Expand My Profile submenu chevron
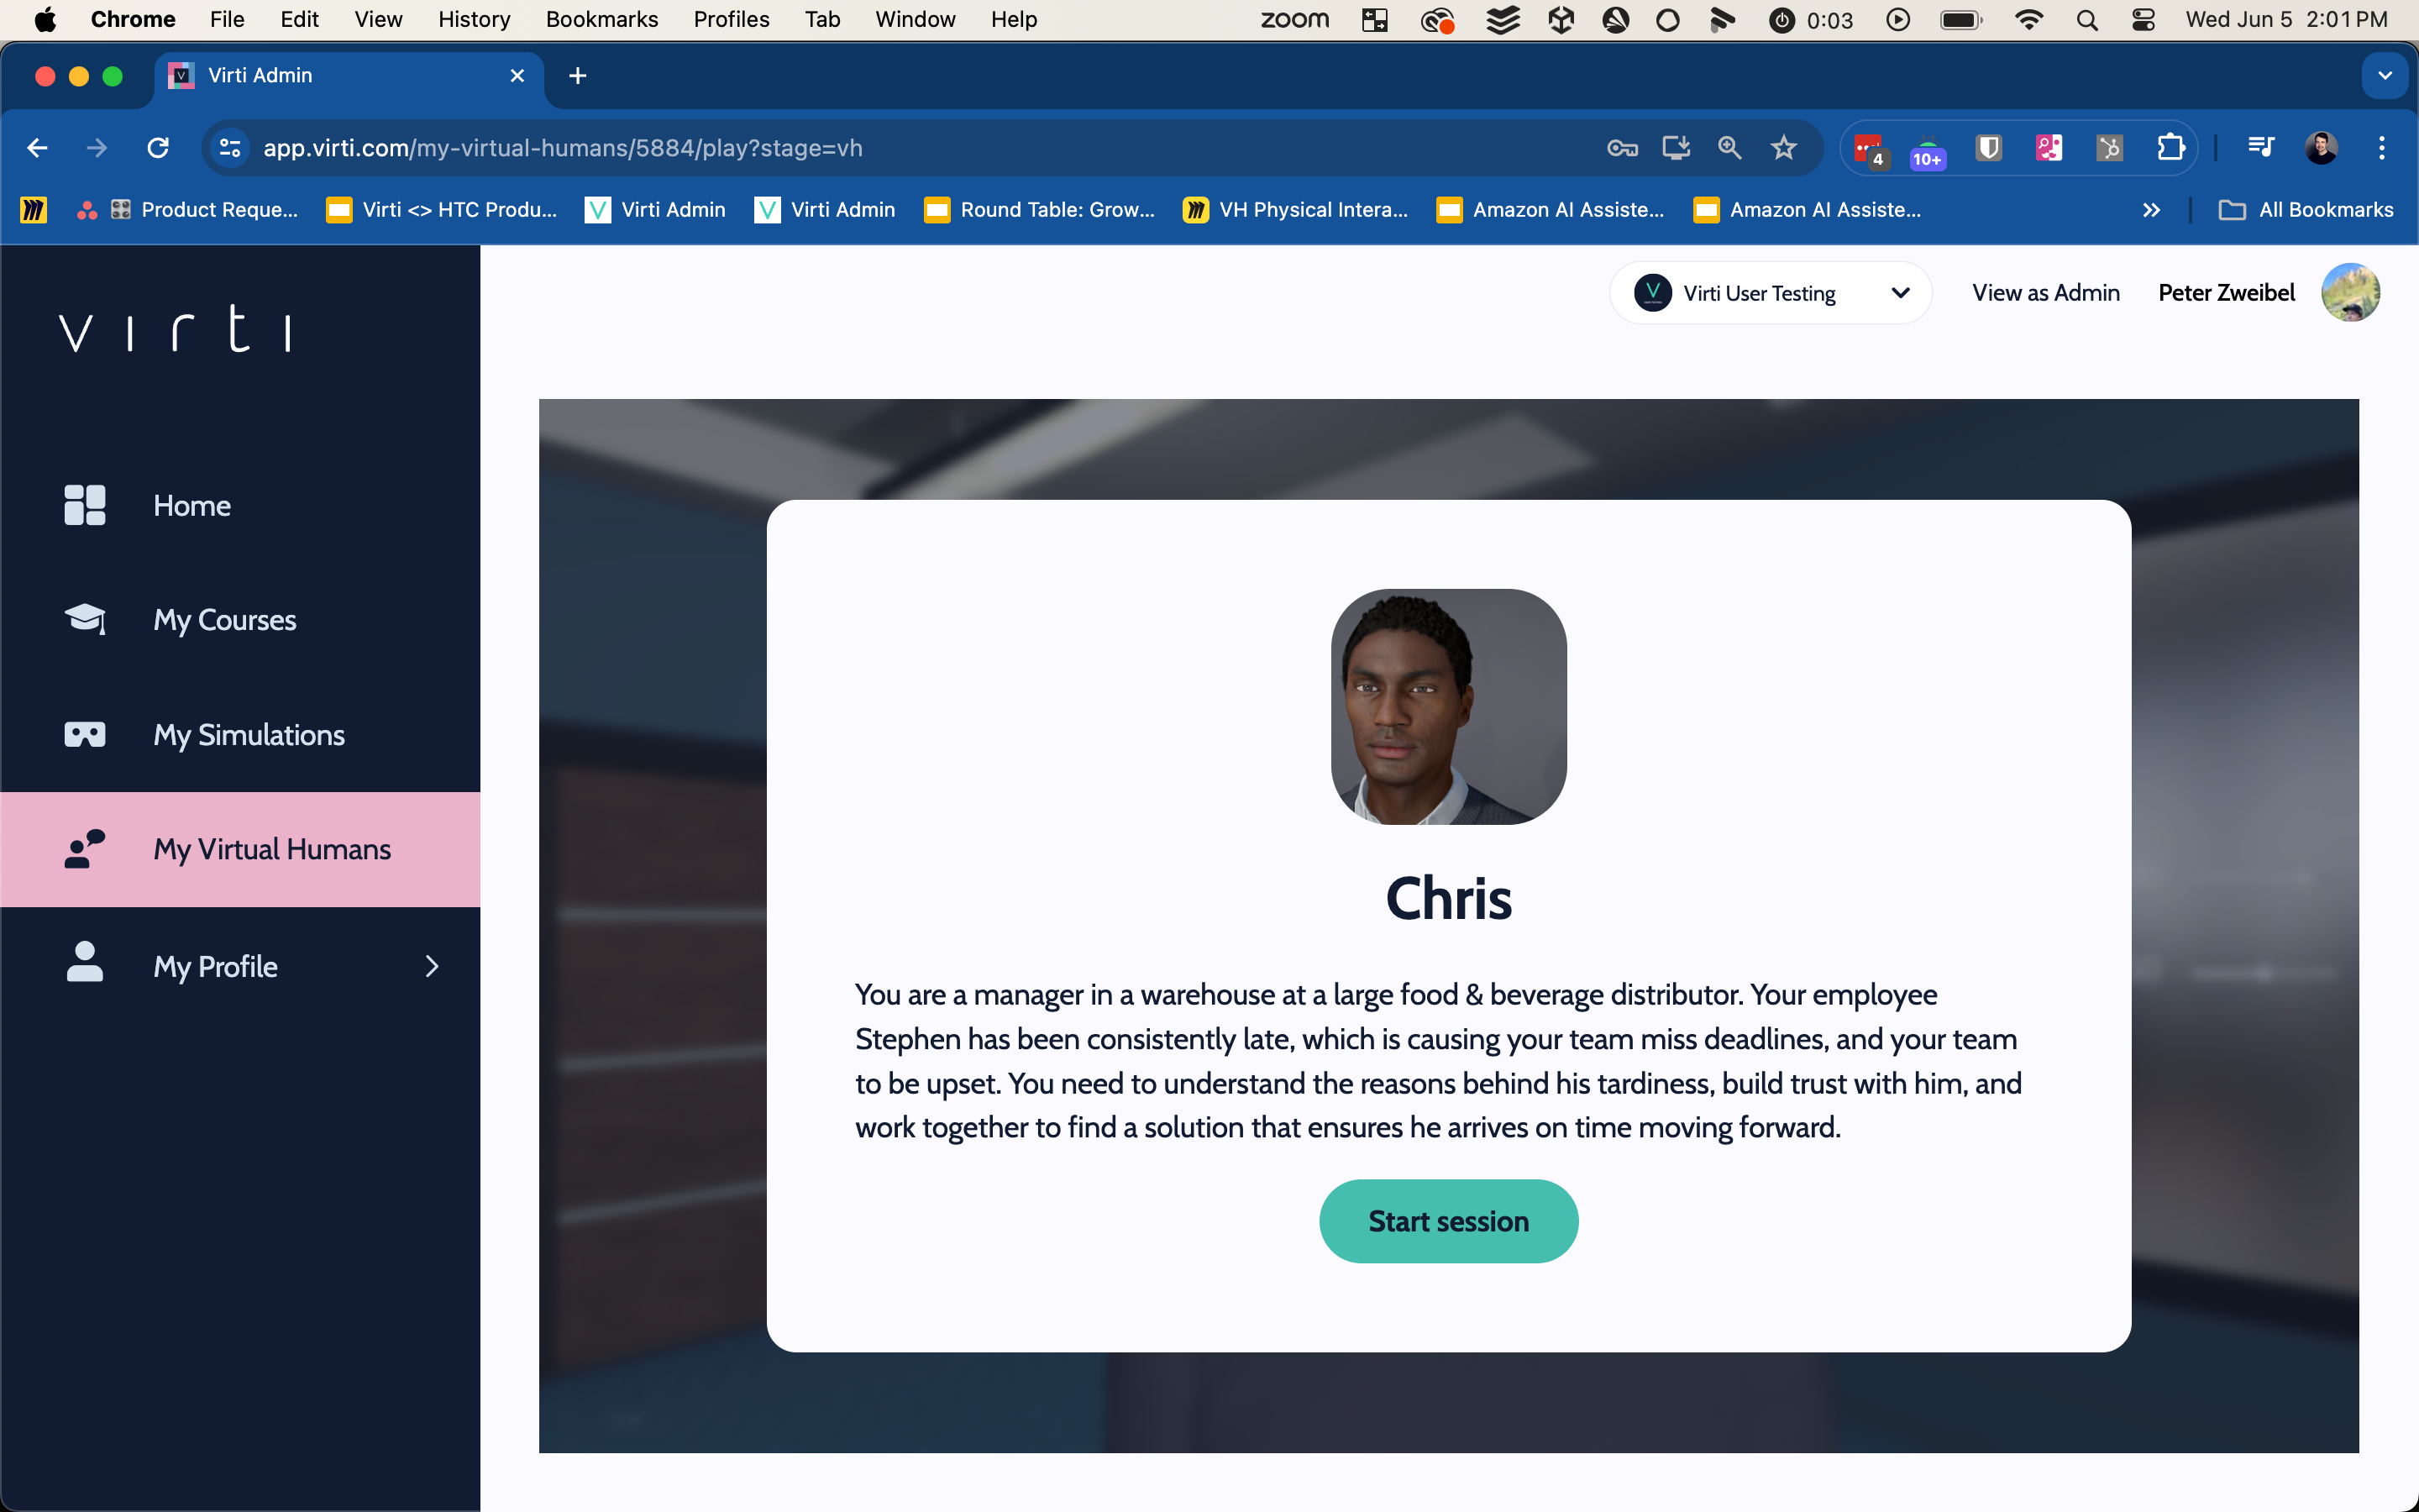This screenshot has width=2419, height=1512. 432,966
